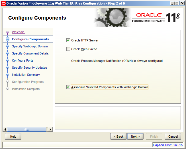Click left arrow of navigation scrollbar
The image size is (186, 149).
(5, 129)
